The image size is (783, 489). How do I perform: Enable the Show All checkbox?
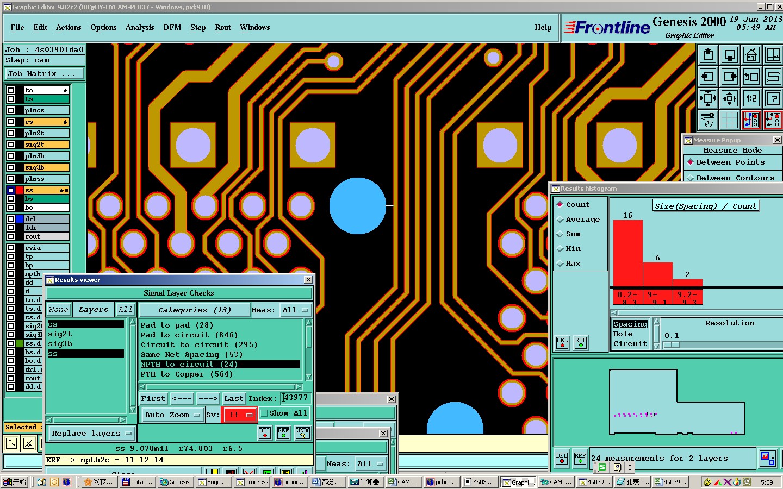click(x=264, y=413)
